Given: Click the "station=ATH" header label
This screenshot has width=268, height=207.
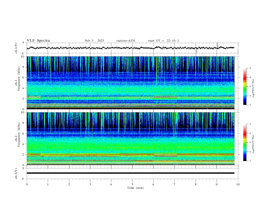Looking at the screenshot, I should (126, 41).
